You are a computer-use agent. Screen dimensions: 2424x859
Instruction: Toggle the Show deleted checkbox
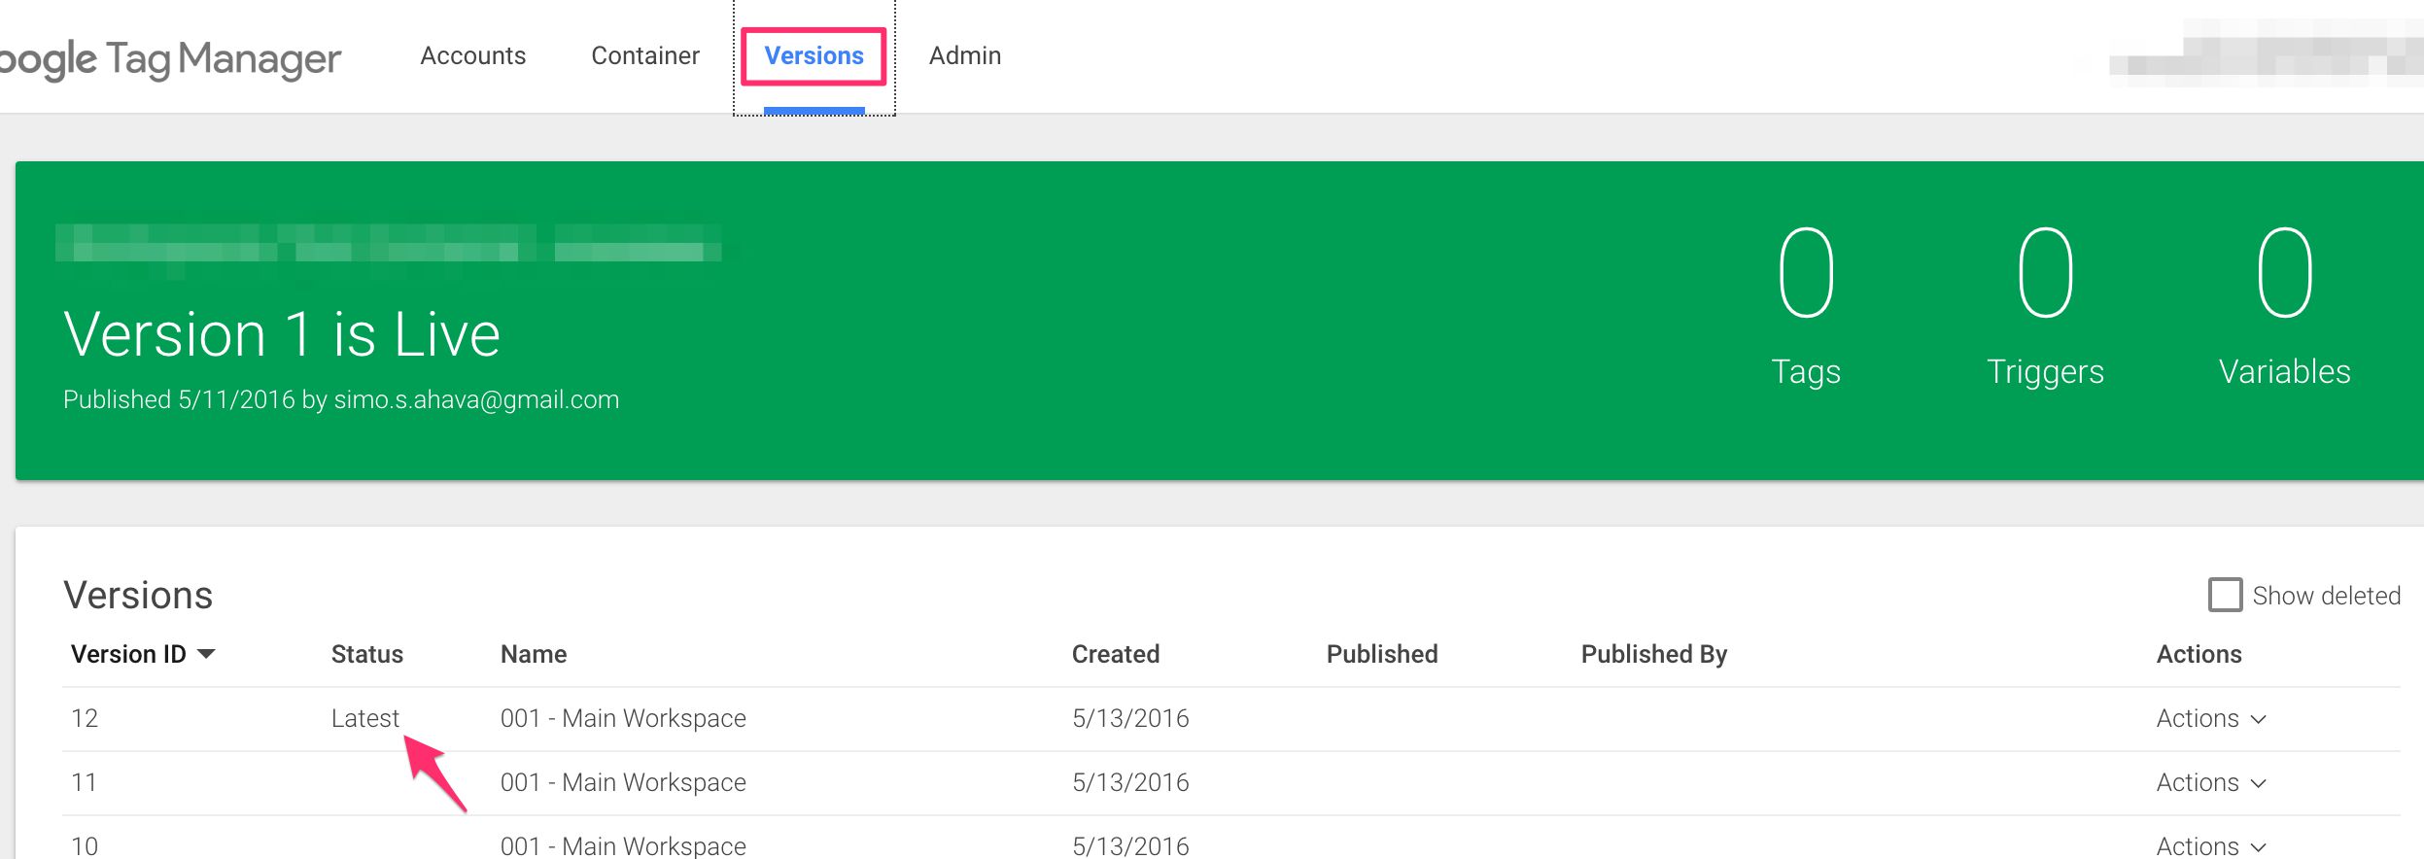[2226, 595]
